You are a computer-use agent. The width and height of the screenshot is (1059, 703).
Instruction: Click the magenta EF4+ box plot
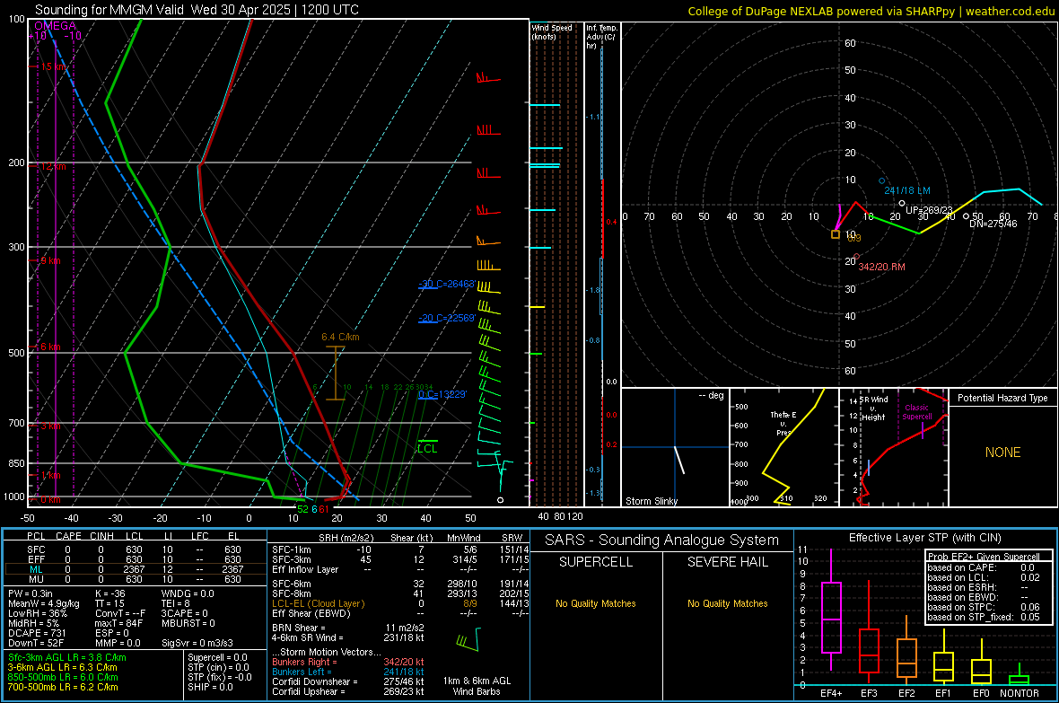click(x=831, y=617)
